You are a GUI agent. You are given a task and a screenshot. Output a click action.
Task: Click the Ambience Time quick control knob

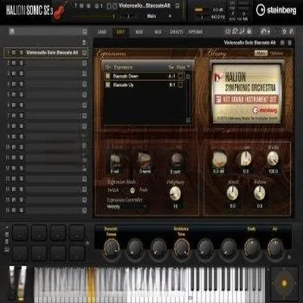click(181, 248)
